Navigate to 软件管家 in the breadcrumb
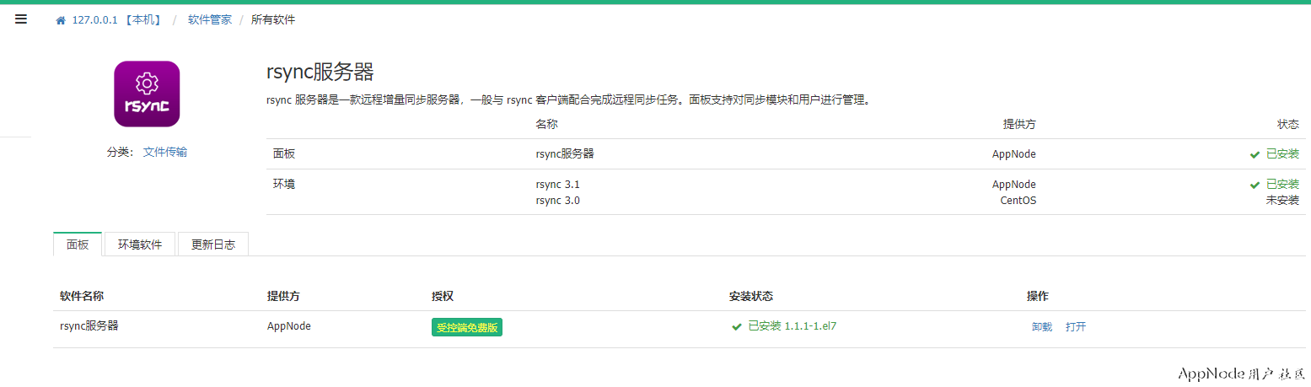This screenshot has width=1311, height=387. 210,19
